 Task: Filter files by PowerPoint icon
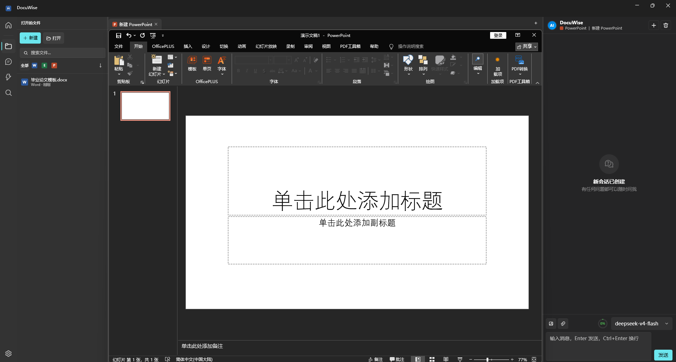pyautogui.click(x=54, y=65)
